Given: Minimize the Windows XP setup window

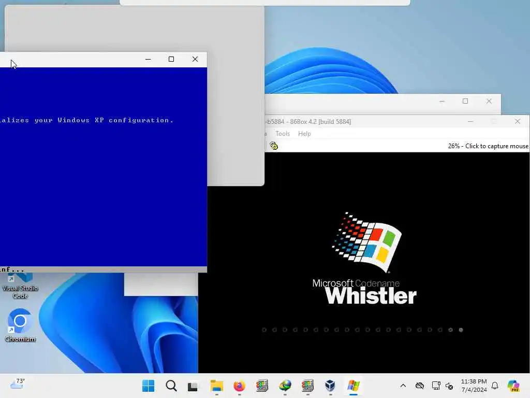Looking at the screenshot, I should [148, 59].
